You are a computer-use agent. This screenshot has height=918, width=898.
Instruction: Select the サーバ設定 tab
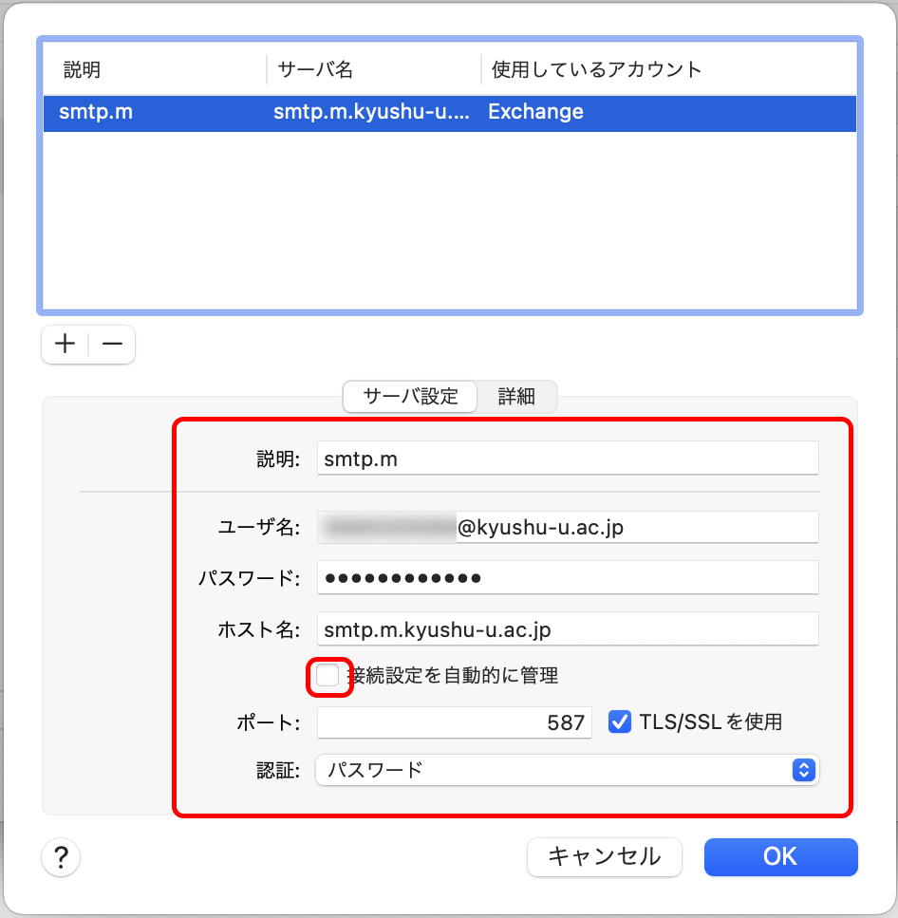(x=410, y=397)
